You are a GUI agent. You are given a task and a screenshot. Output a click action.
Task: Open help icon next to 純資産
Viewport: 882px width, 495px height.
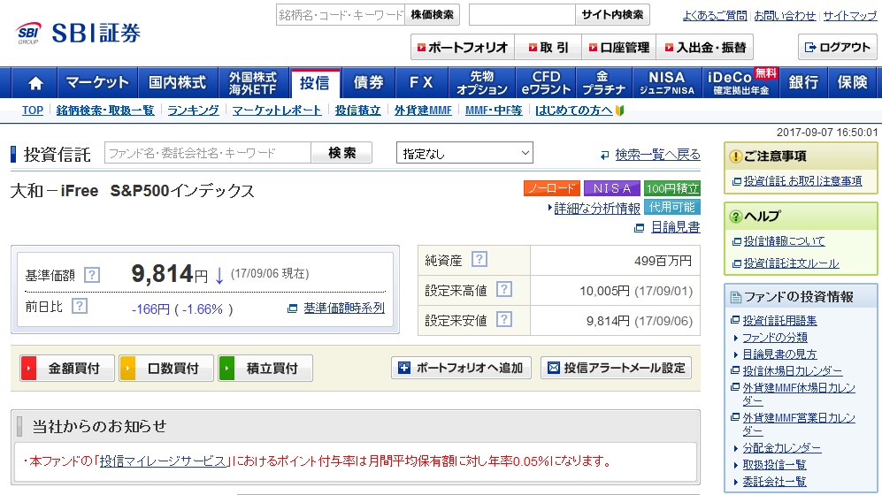(x=479, y=259)
